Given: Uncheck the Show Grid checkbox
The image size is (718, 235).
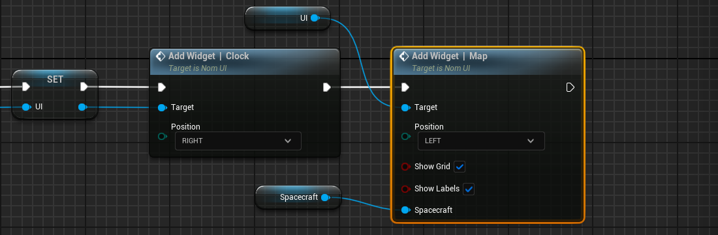Looking at the screenshot, I should [460, 167].
